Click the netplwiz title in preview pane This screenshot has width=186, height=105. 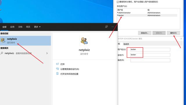(84, 50)
